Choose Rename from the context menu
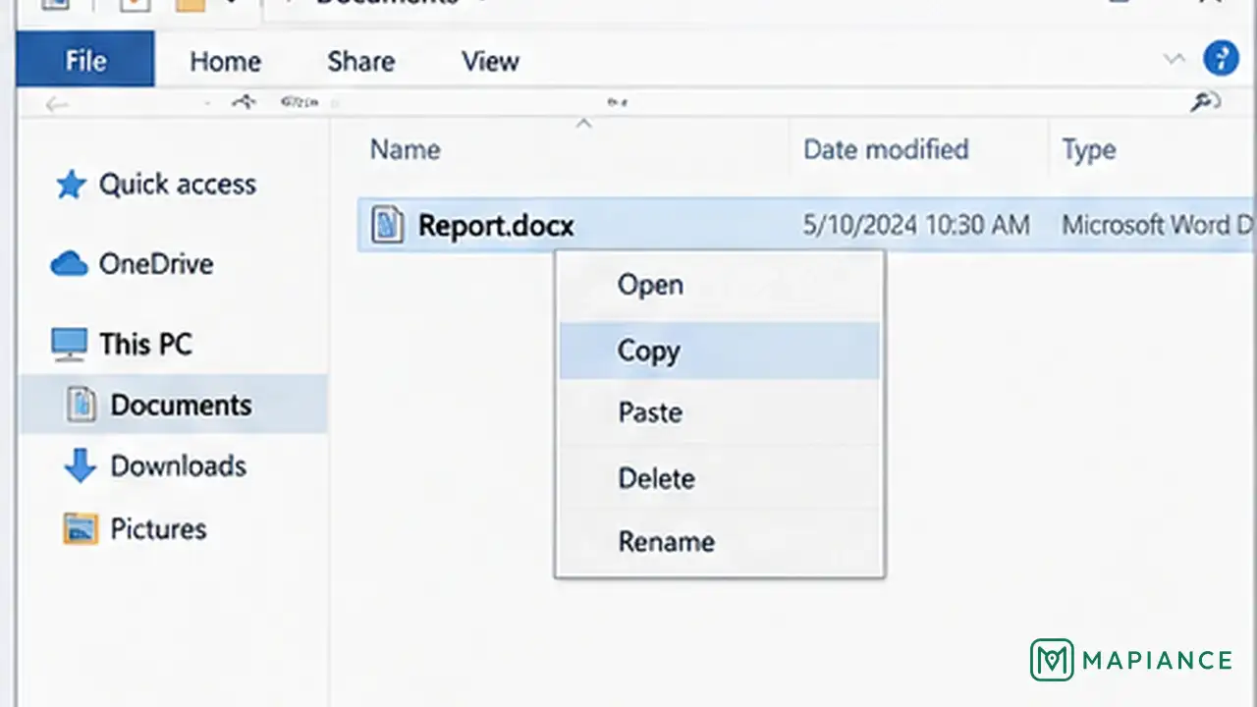The width and height of the screenshot is (1257, 707). (720, 541)
